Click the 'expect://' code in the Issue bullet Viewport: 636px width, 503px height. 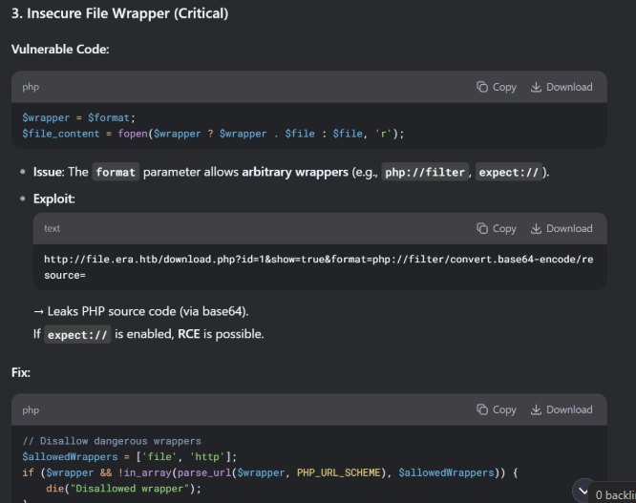click(x=507, y=172)
